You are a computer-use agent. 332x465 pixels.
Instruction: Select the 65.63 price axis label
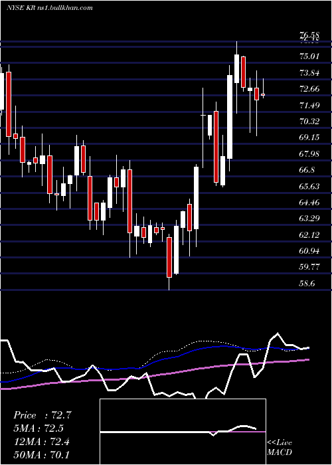point(309,186)
